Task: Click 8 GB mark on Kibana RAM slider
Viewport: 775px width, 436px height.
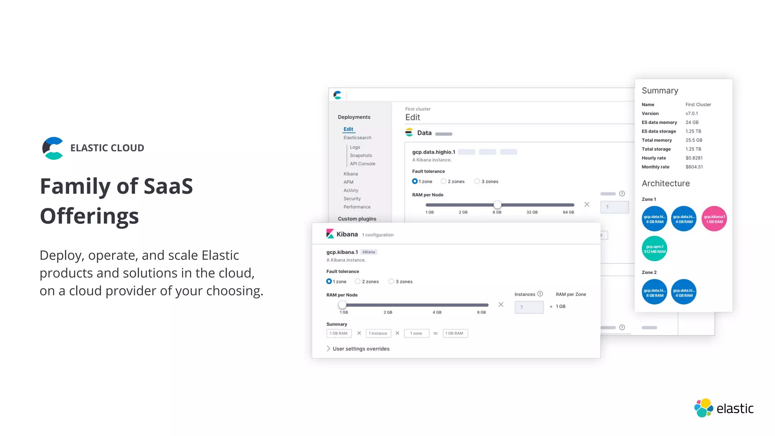Action: [x=481, y=312]
